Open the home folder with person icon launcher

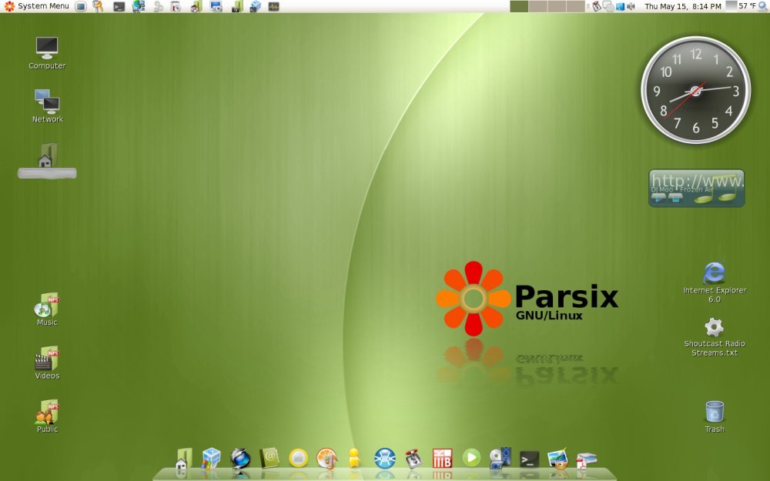tap(196, 6)
